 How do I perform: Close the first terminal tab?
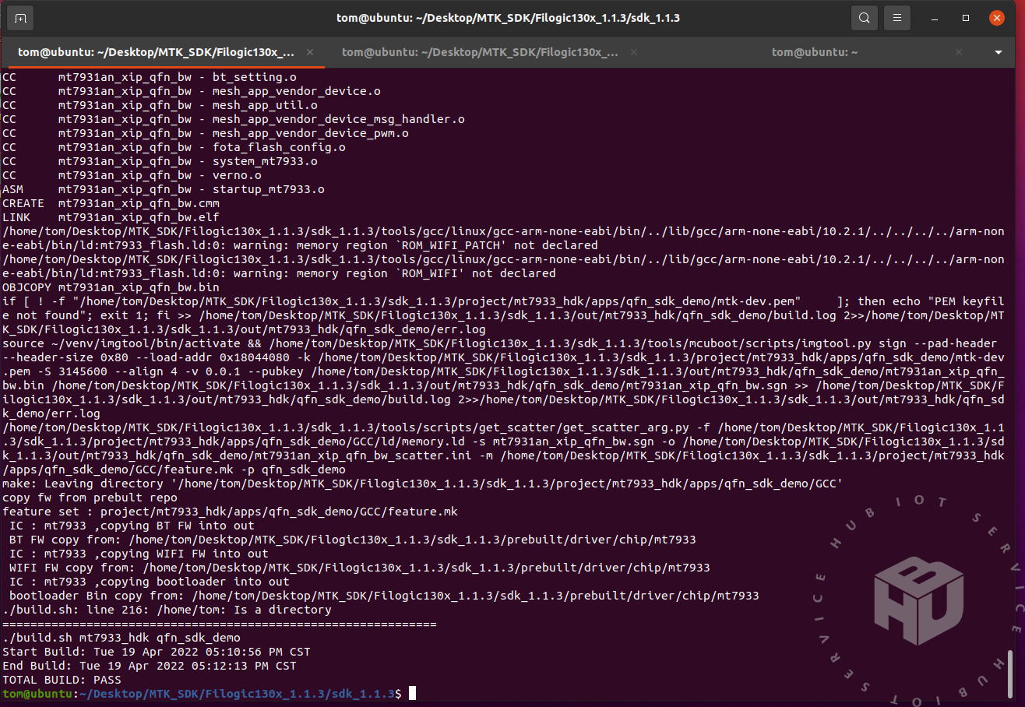310,52
